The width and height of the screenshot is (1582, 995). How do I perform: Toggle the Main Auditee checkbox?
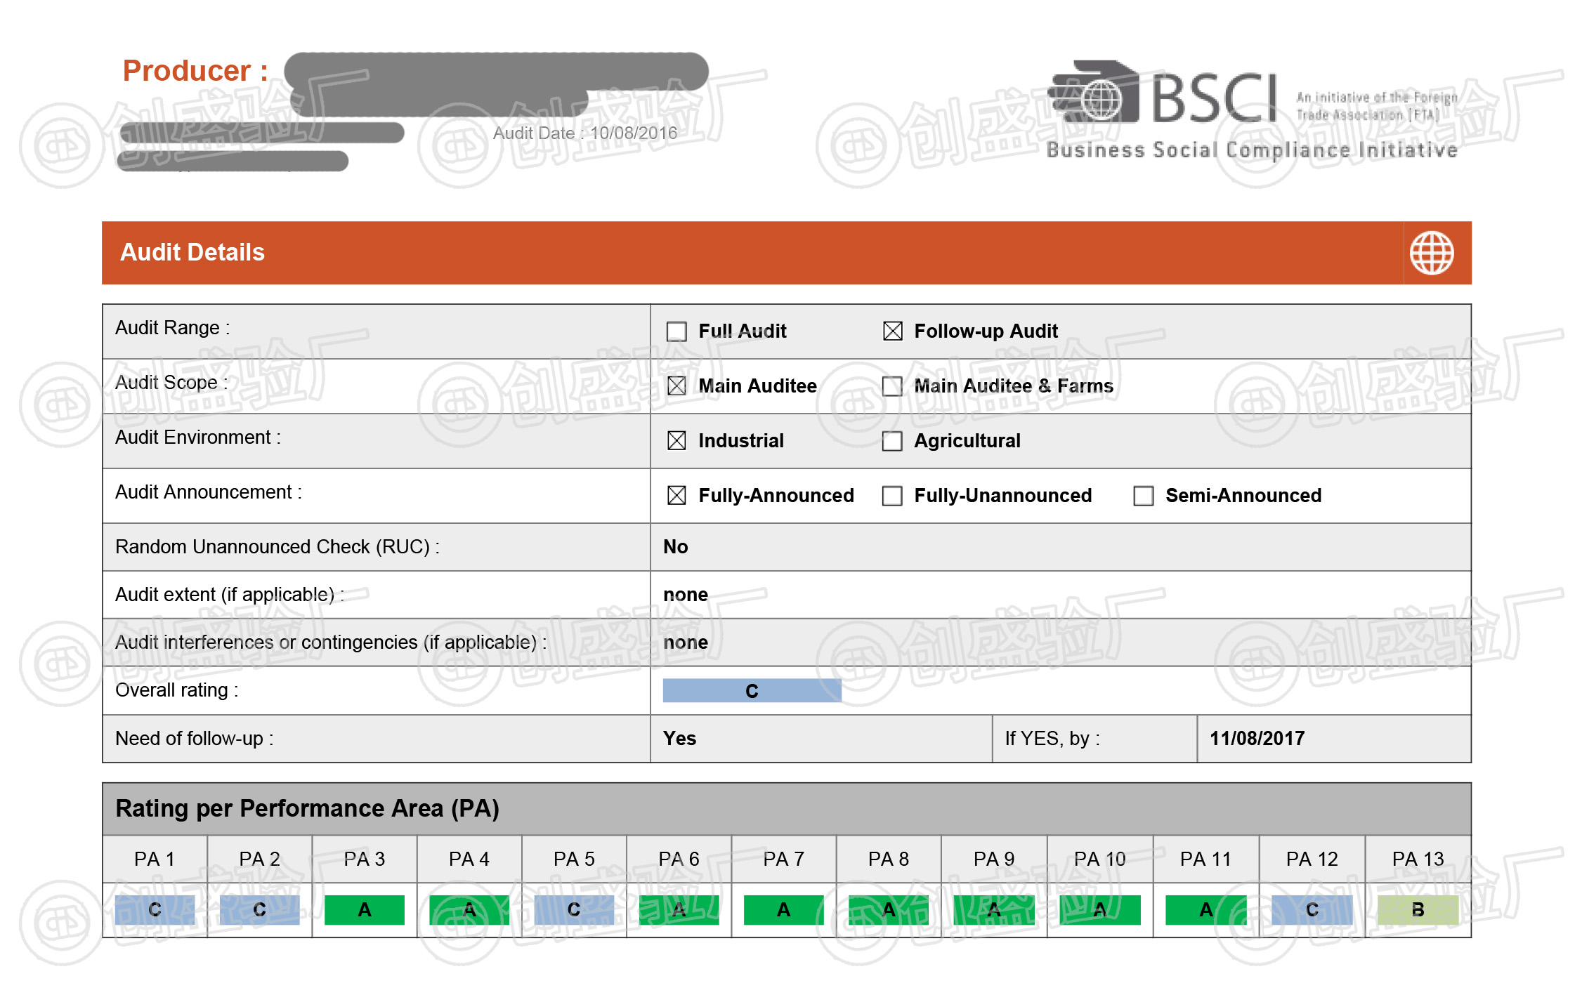point(676,386)
